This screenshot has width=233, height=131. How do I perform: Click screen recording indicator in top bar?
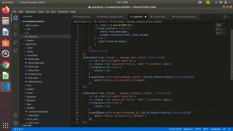[200, 2]
